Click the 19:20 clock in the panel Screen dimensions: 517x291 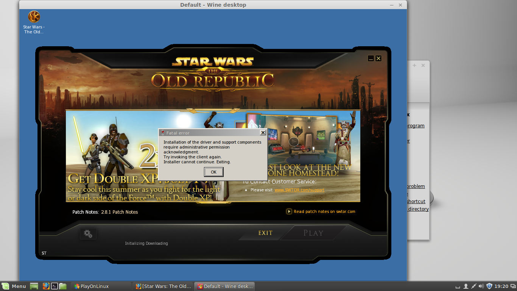[501, 286]
